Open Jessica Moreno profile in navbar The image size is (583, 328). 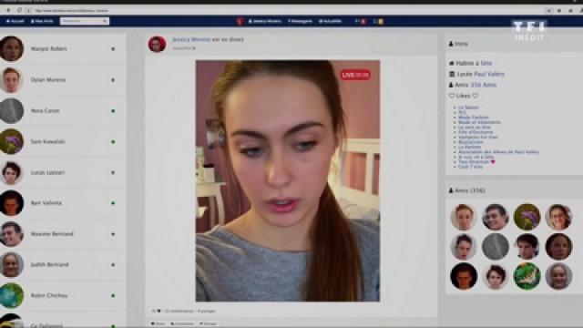click(265, 21)
